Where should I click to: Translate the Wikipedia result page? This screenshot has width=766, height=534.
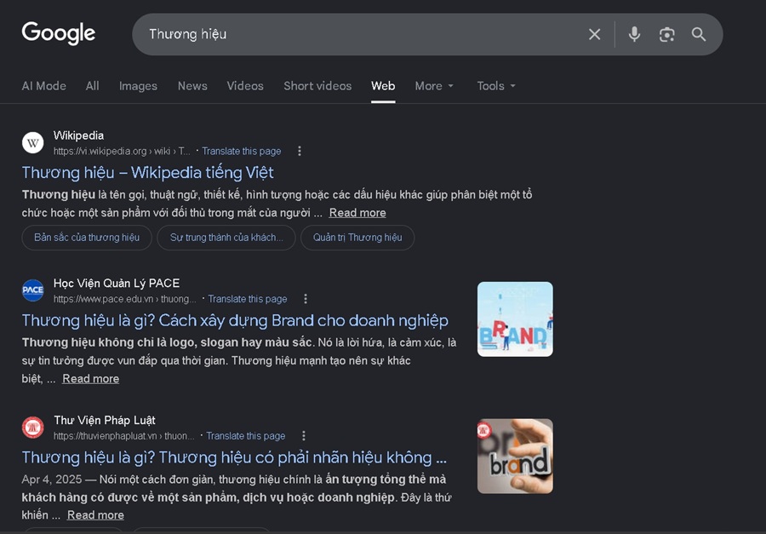(242, 151)
